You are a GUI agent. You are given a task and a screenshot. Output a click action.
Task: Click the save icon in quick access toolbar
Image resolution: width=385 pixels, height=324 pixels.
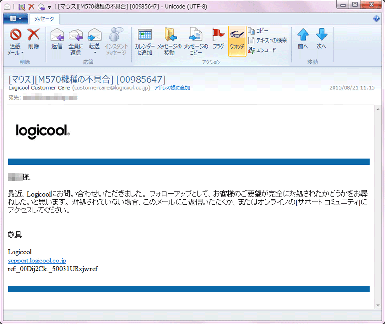click(22, 7)
